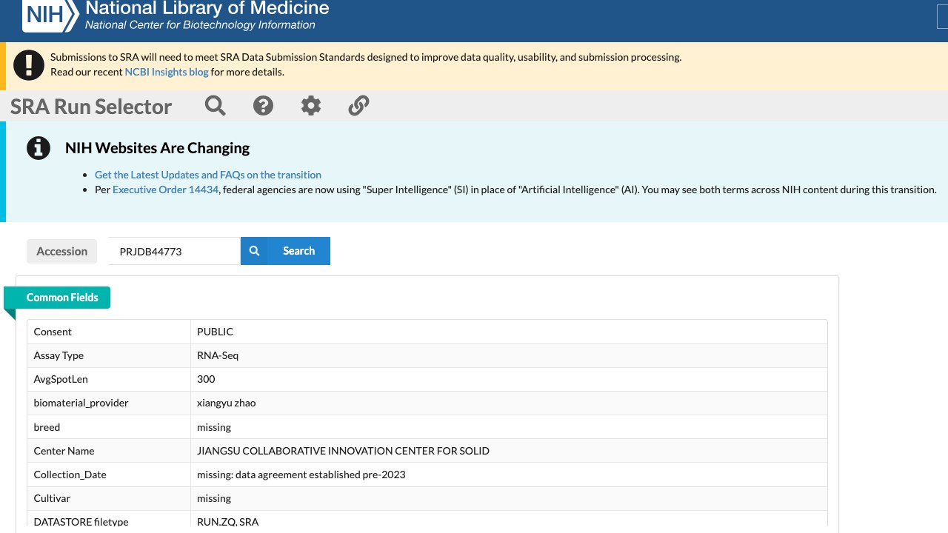Open Latest Updates and FAQs link
This screenshot has width=948, height=533.
(208, 175)
